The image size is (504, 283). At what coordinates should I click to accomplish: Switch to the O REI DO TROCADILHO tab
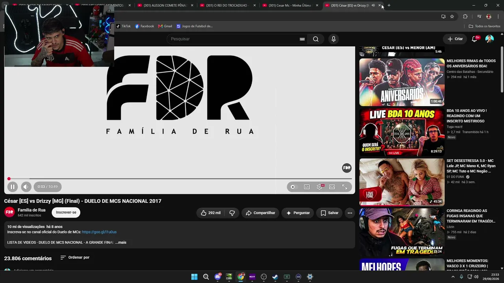[227, 6]
